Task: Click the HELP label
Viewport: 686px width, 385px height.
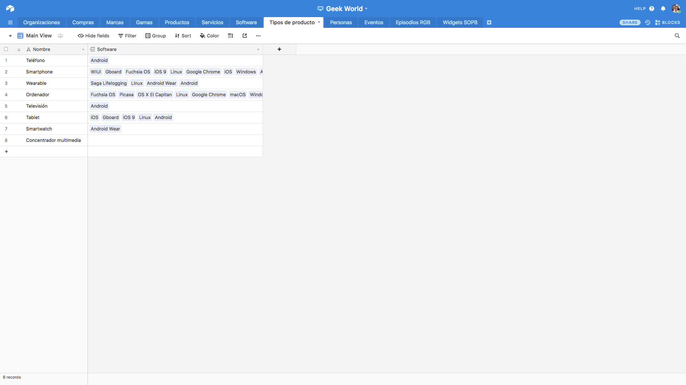Action: coord(640,9)
